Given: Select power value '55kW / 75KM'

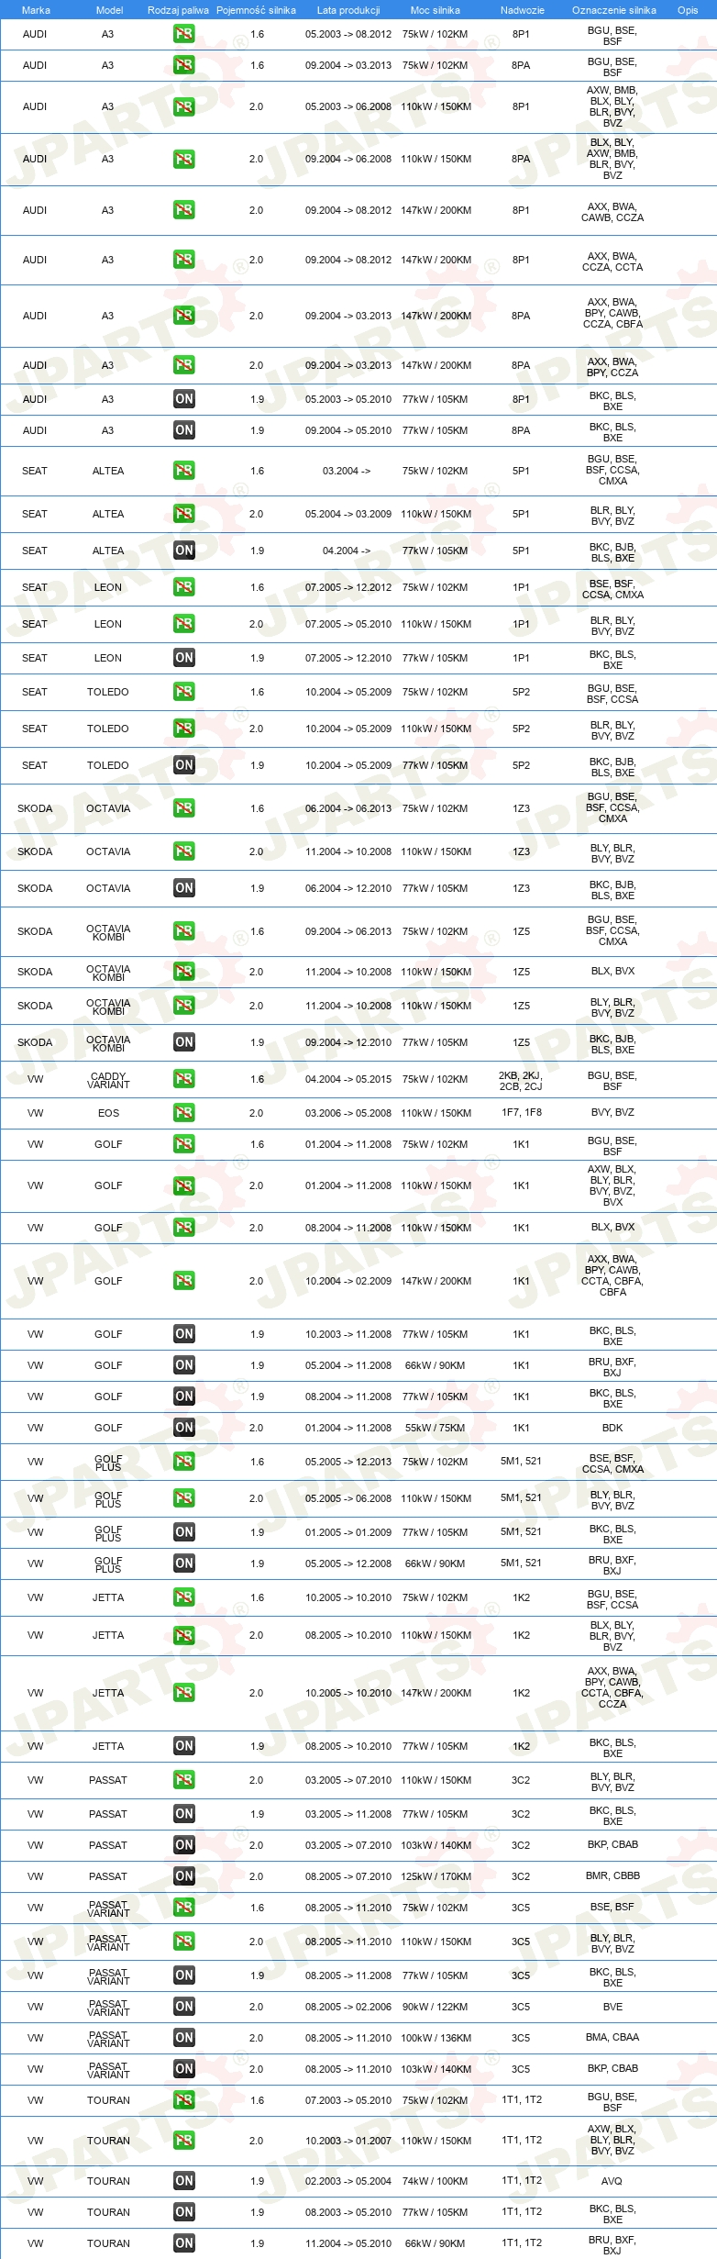Looking at the screenshot, I should coord(435,1428).
